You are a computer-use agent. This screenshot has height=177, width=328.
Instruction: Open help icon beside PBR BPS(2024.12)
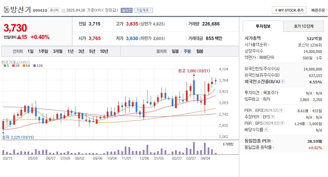click(x=282, y=123)
